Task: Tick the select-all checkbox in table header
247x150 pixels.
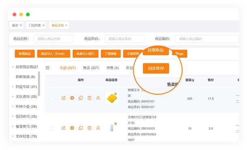Action: click(x=52, y=80)
